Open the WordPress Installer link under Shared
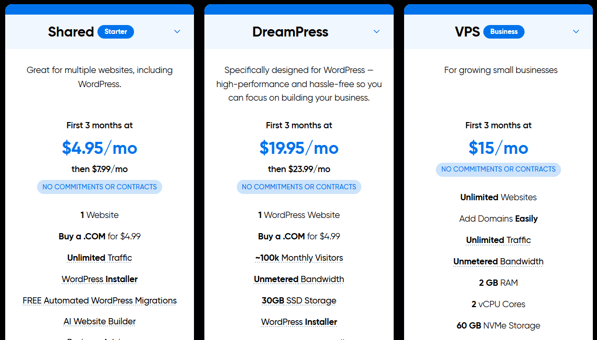Screen dimensions: 597x340 pos(99,279)
